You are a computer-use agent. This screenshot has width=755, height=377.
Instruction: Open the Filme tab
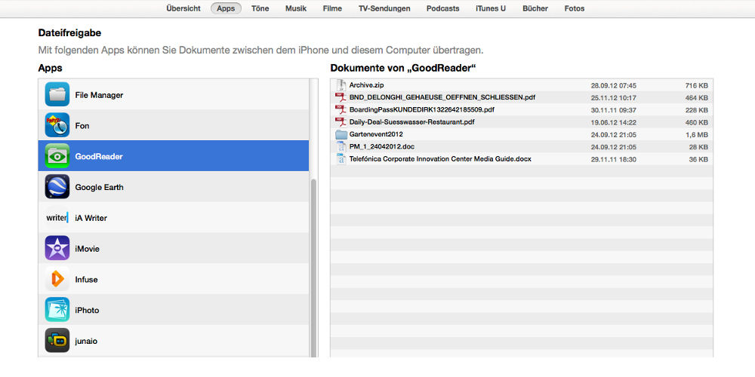point(332,8)
